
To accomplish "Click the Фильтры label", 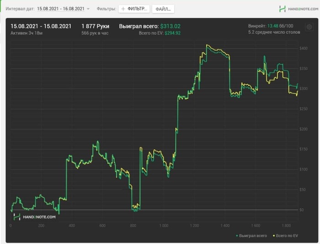I will coord(107,9).
